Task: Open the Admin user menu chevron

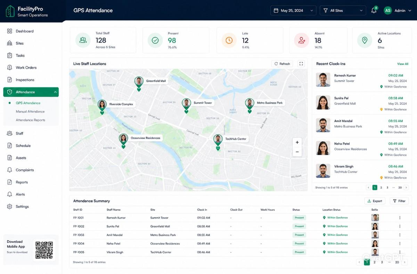Action: 410,11
